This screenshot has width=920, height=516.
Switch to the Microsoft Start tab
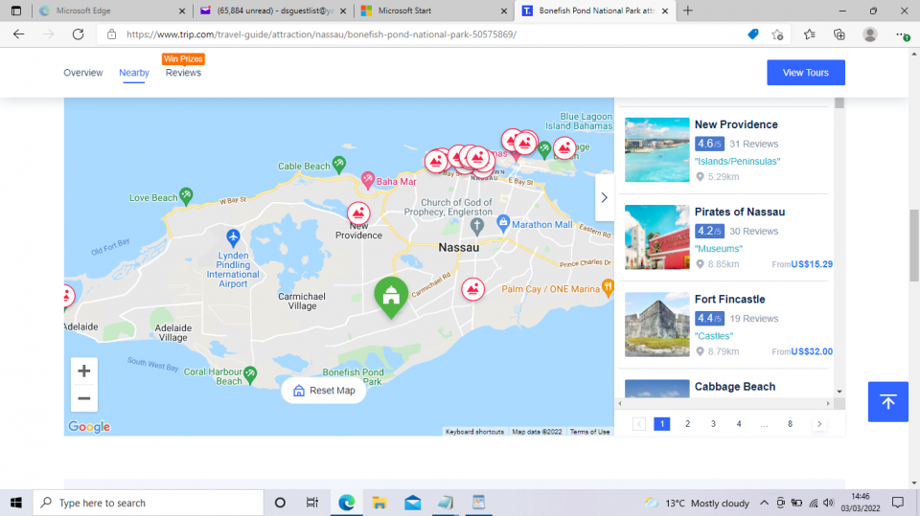433,11
